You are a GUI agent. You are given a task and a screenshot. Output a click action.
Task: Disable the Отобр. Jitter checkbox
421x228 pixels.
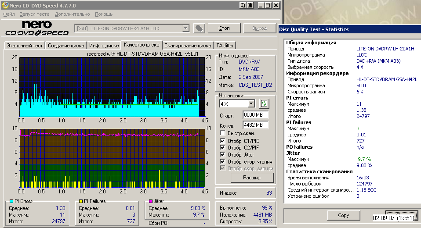[x=223, y=155]
